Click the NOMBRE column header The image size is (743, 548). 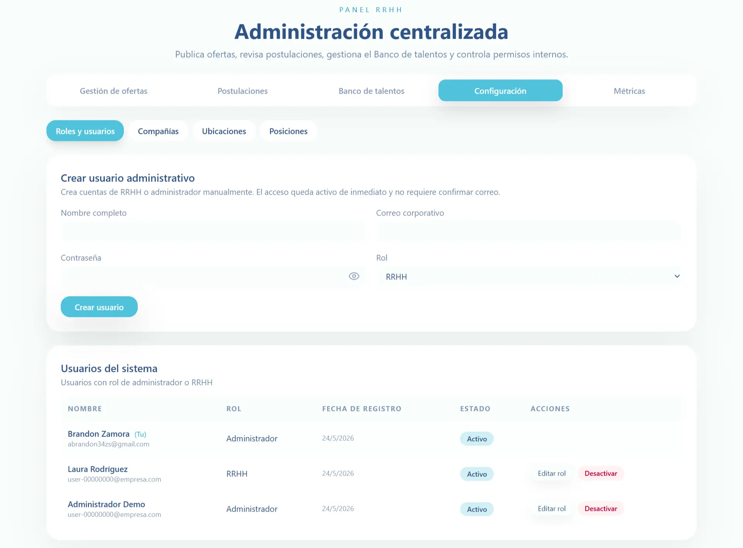(x=85, y=409)
